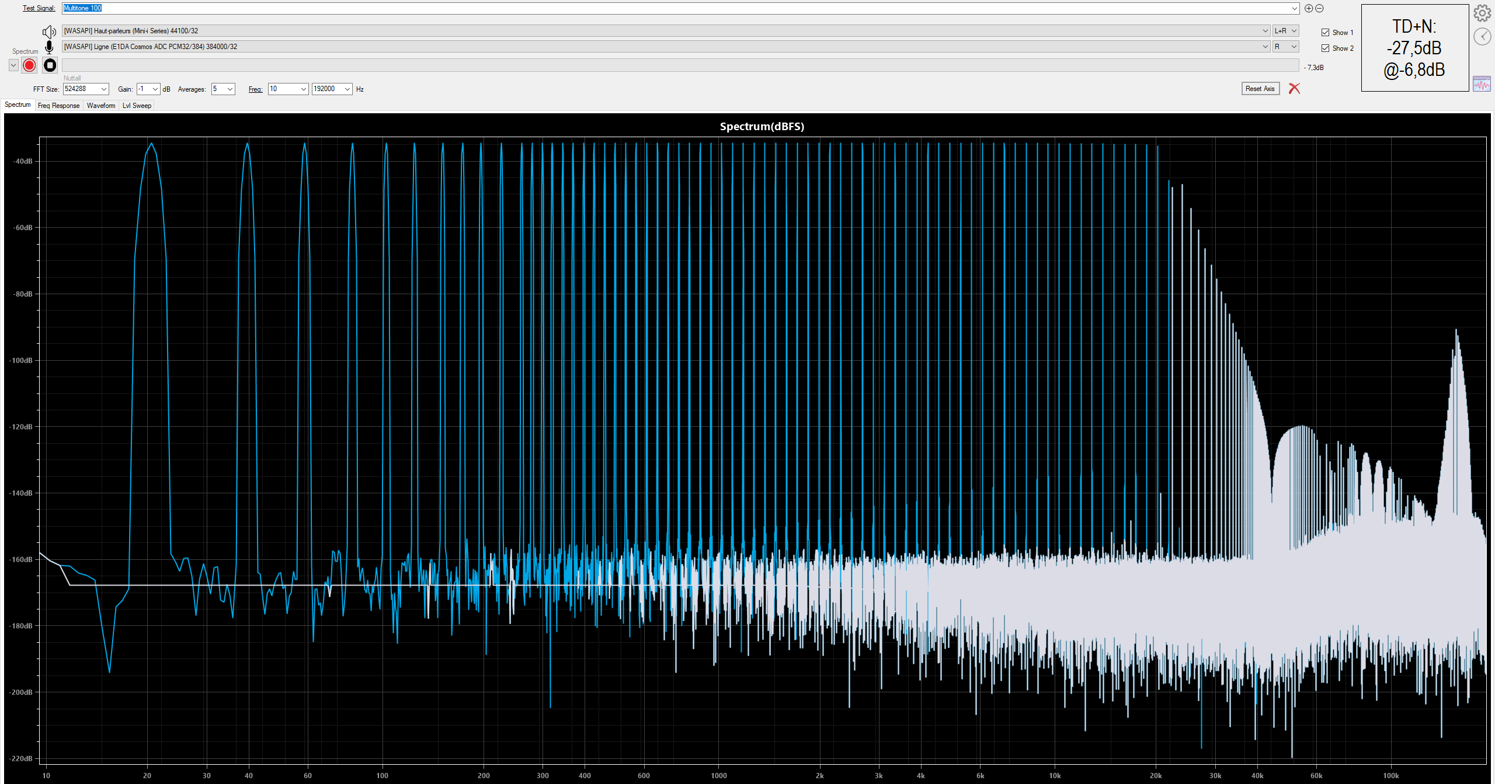The height and width of the screenshot is (784, 1495).
Task: Open the Haut-parleurs output device dropdown
Action: [1265, 31]
